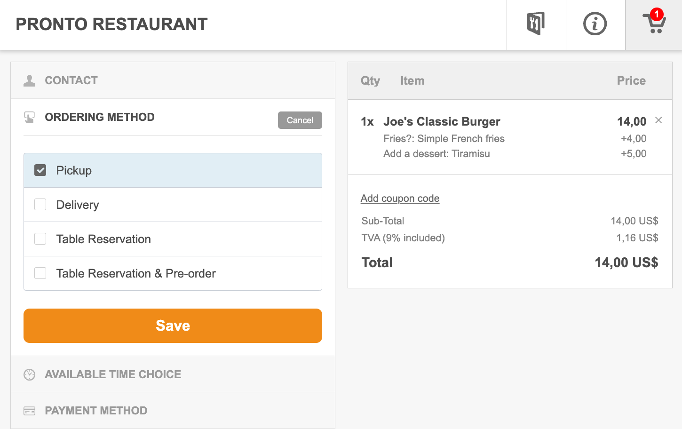The image size is (682, 429).
Task: Click the contact person icon
Action: click(x=29, y=80)
